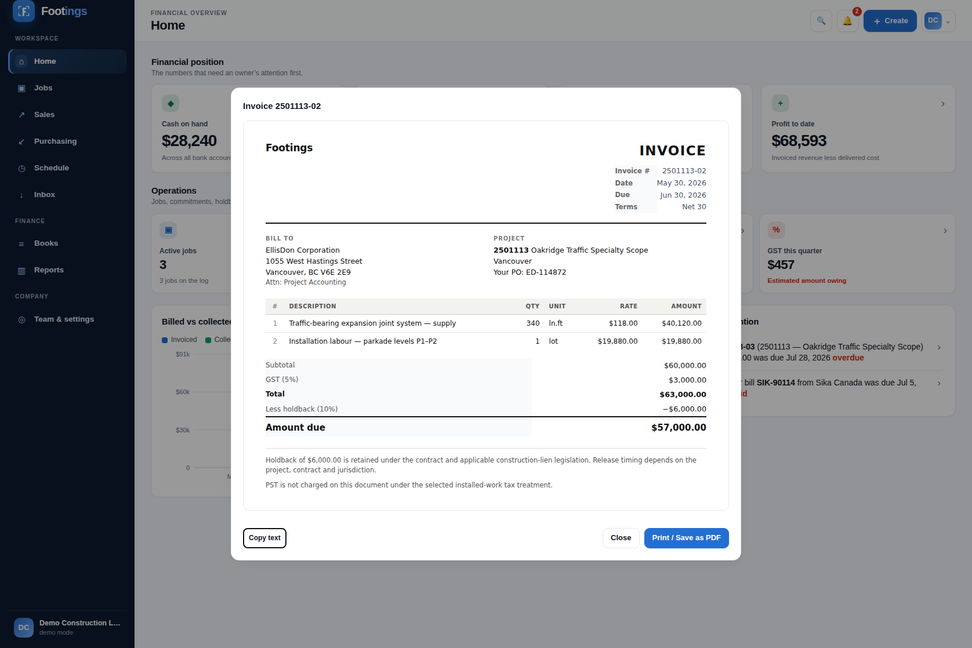
Task: Click the $28,240 cash on hand figure
Action: point(189,141)
